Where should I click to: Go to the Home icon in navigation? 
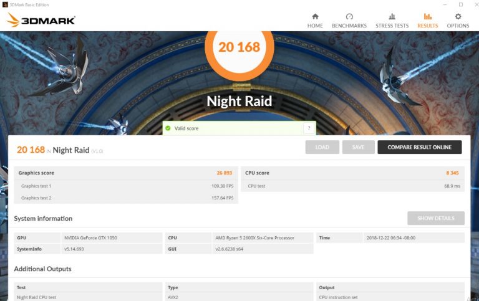(x=315, y=17)
